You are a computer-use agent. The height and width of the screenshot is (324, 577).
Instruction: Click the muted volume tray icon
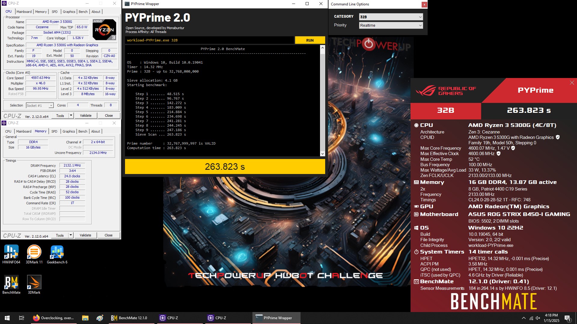[538, 318]
